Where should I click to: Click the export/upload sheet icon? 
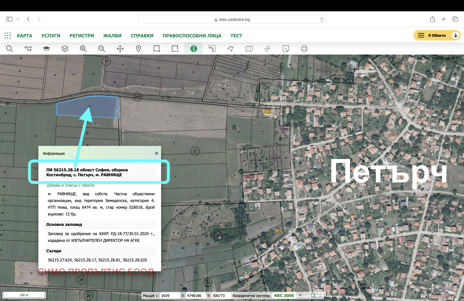point(286,49)
